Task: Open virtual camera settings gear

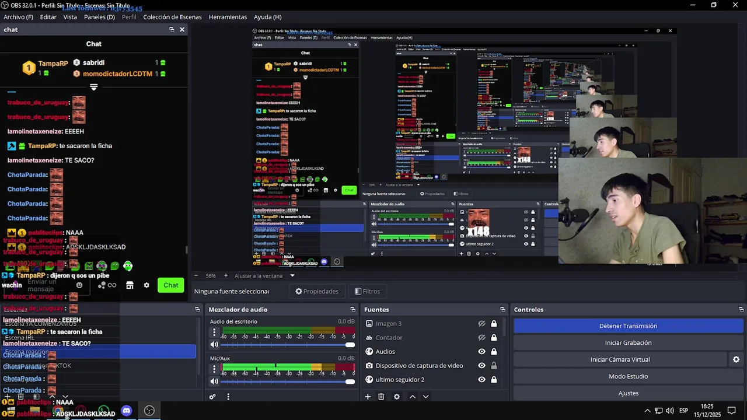Action: [x=736, y=360]
